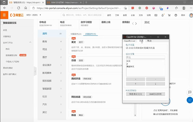Switch to 帮助 tab in CapsWriter
193x122 pixels.
click(149, 41)
